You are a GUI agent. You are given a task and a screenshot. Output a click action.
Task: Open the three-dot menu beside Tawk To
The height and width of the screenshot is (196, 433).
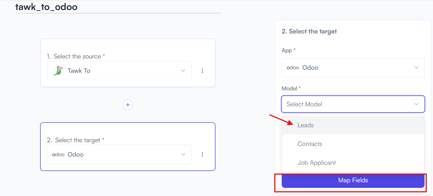pyautogui.click(x=202, y=71)
